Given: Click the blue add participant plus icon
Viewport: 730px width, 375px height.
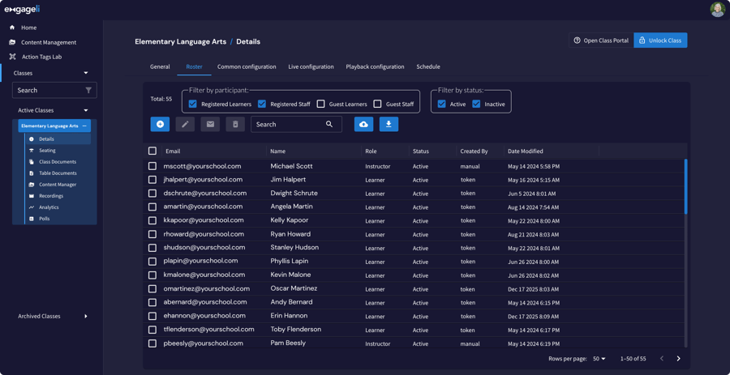Looking at the screenshot, I should [160, 124].
